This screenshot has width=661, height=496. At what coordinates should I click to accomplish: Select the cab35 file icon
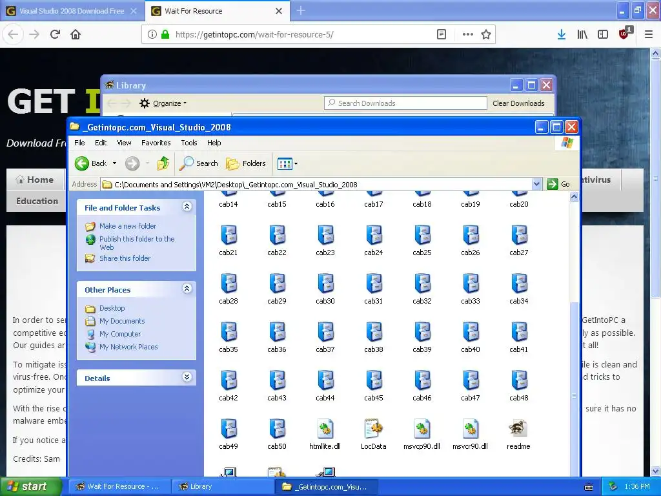(x=229, y=332)
